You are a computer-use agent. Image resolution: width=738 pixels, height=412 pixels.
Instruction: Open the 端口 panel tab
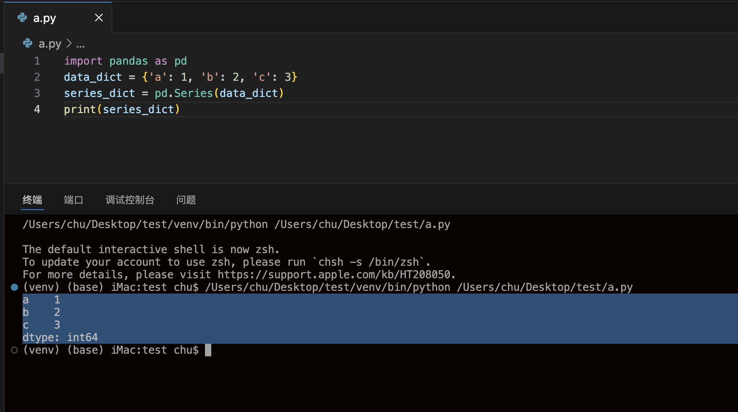[73, 200]
